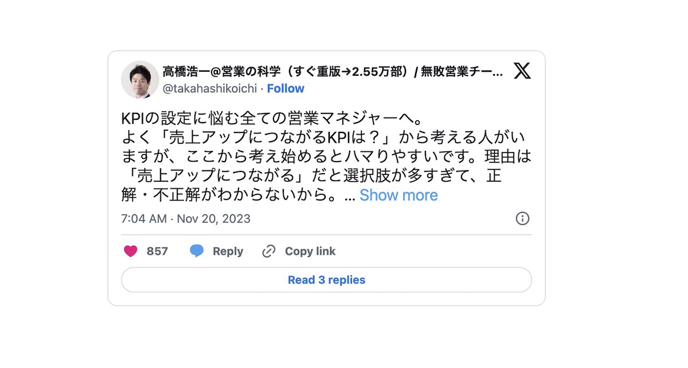The image size is (688, 368).
Task: Open the @takahashikoichi handle link
Action: click(209, 88)
